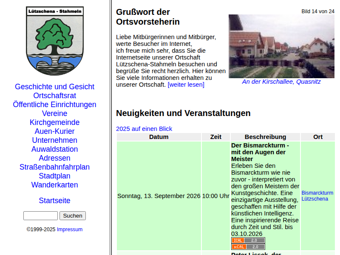
Task: Go to the Ortschaftsrat page
Action: click(55, 95)
